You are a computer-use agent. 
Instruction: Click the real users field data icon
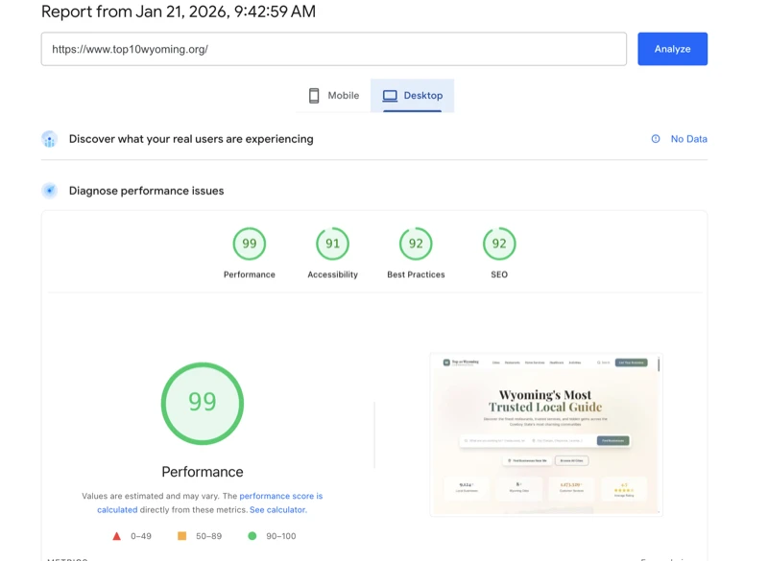click(x=49, y=138)
